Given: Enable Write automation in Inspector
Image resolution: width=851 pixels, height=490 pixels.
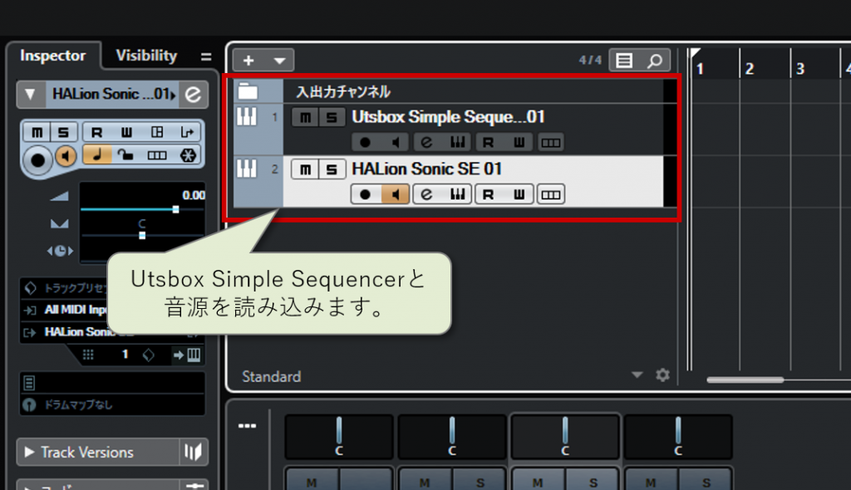Looking at the screenshot, I should (126, 132).
